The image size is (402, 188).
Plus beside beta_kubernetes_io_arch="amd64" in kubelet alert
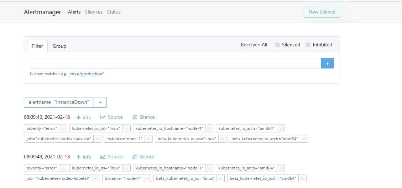coord(303,178)
